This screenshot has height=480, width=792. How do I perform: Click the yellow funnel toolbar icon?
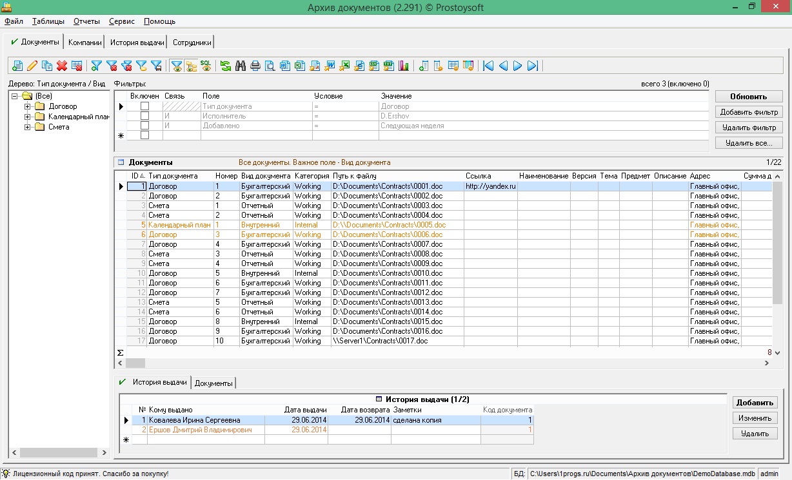tap(142, 65)
